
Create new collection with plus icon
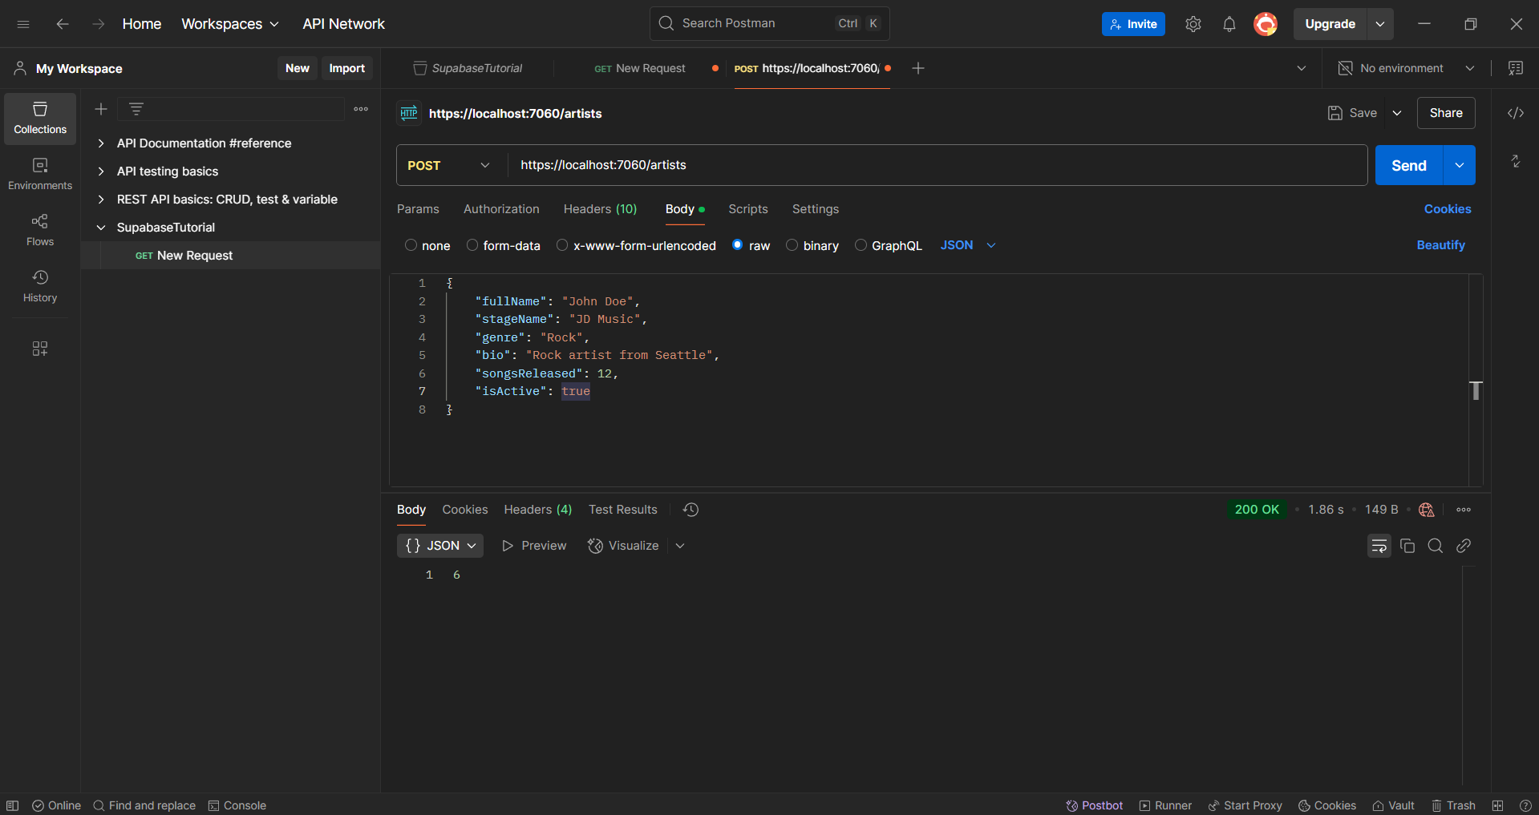coord(101,109)
